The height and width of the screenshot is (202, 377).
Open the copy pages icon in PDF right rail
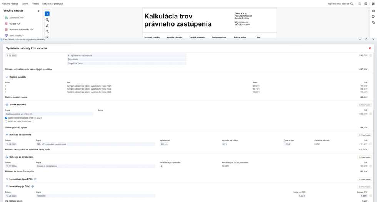(374, 22)
